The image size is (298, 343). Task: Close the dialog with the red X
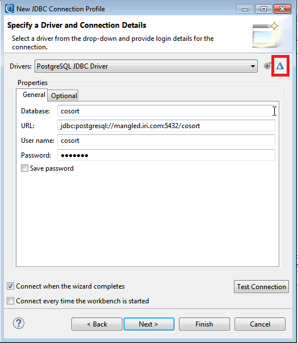click(x=282, y=9)
